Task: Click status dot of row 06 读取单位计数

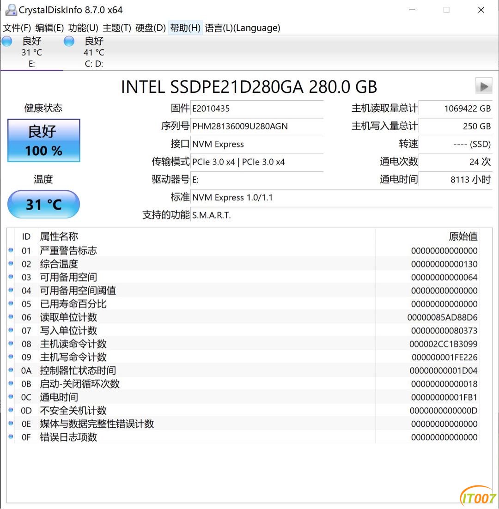Action: (11, 316)
